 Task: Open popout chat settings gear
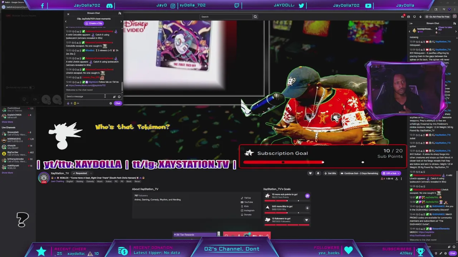point(111,103)
